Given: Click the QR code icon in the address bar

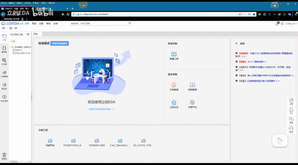Looking at the screenshot, I should pyautogui.click(x=240, y=14).
